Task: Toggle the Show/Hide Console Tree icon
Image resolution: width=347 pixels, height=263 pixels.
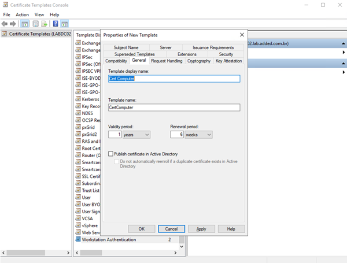Action: click(25, 24)
